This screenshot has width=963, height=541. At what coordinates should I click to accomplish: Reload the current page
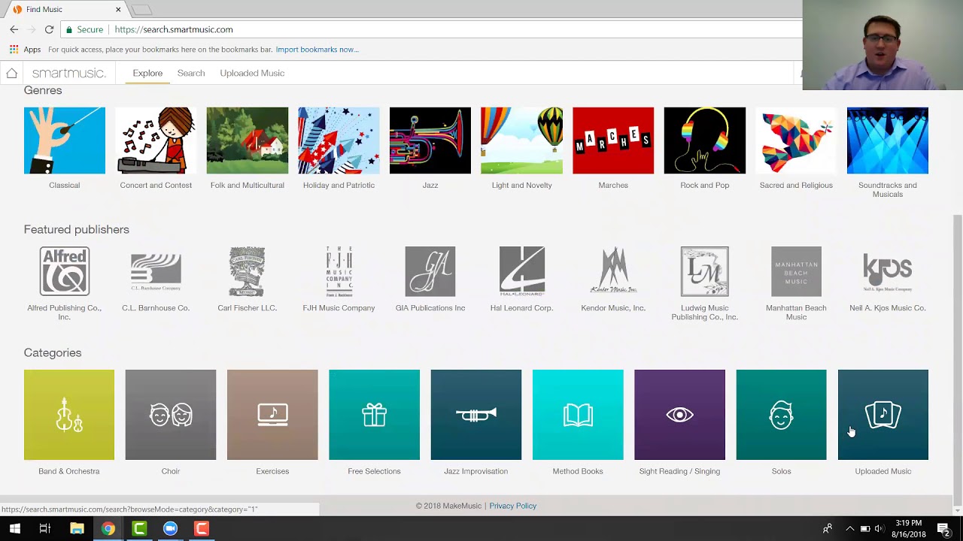(x=49, y=29)
